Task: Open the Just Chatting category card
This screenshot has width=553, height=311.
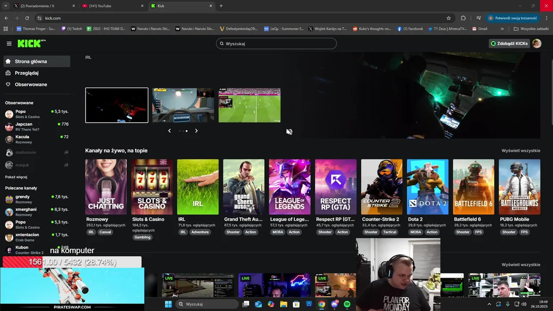Action: click(106, 187)
